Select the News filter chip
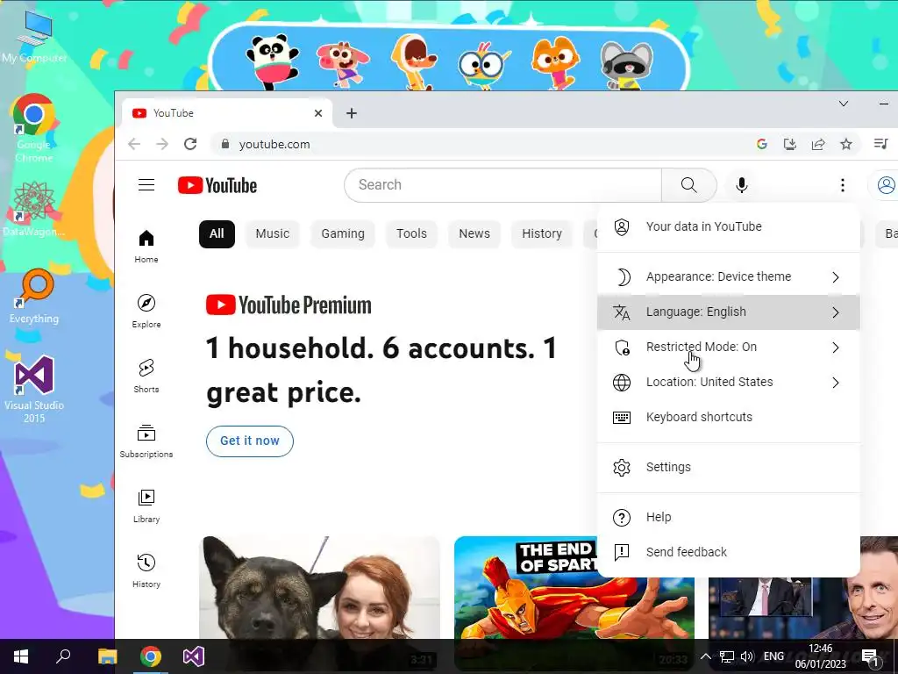This screenshot has width=898, height=674. (474, 233)
